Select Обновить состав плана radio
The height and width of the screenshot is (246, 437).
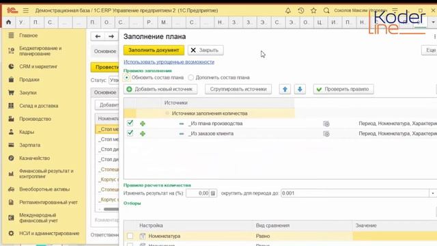click(x=127, y=77)
